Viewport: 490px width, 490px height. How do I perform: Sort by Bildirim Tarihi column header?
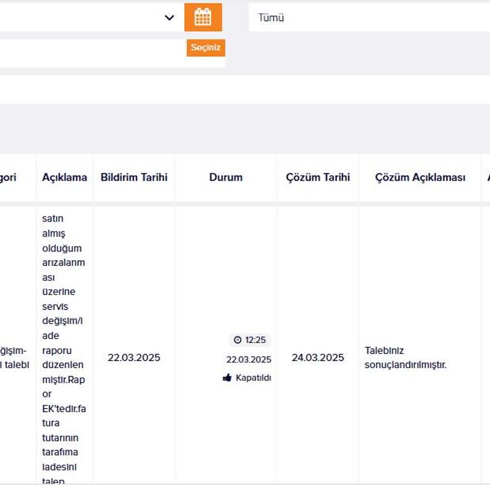[x=134, y=177]
